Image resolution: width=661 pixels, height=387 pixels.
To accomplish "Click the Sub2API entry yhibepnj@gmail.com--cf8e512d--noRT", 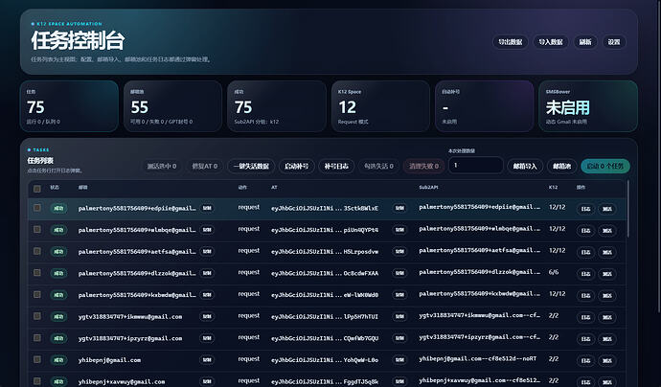I will coord(478,359).
